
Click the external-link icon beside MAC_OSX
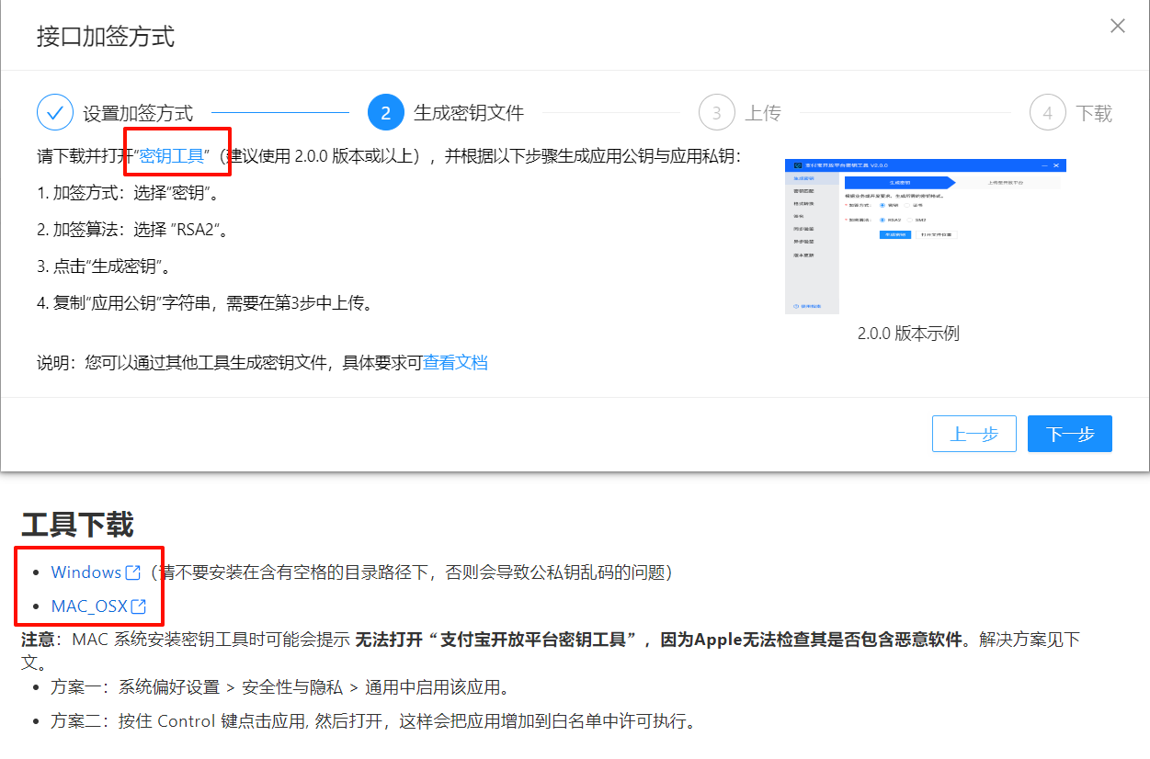(x=140, y=606)
